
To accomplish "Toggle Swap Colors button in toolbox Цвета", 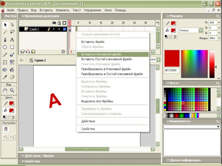I will pos(13,117).
